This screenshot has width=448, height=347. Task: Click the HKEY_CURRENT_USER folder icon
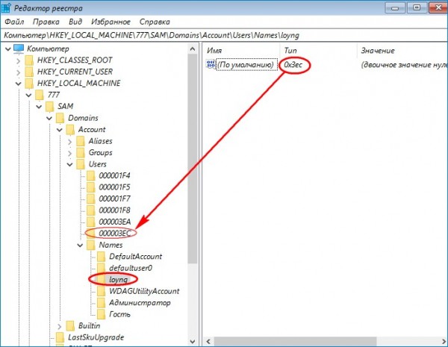tap(29, 72)
